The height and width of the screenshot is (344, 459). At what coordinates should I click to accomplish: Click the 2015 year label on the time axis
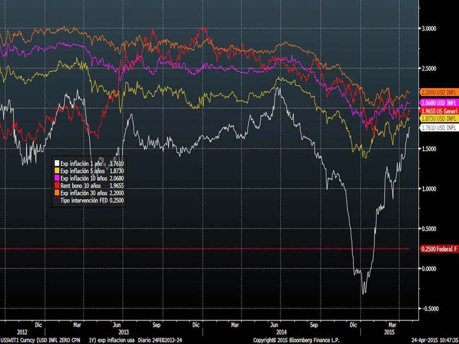click(389, 333)
